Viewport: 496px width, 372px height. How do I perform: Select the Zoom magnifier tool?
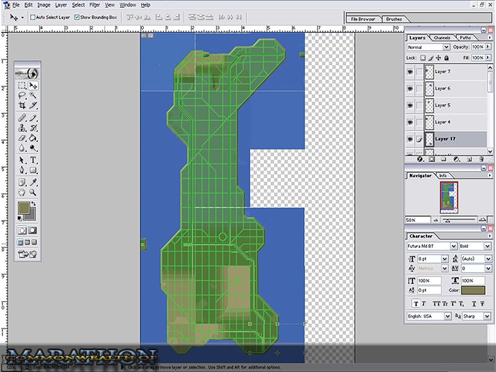(33, 193)
